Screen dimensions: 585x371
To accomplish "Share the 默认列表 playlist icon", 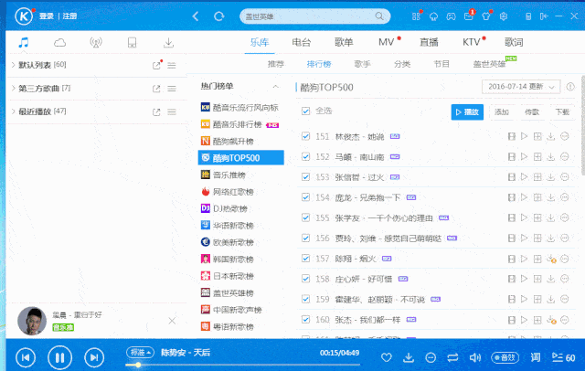I will pyautogui.click(x=156, y=65).
